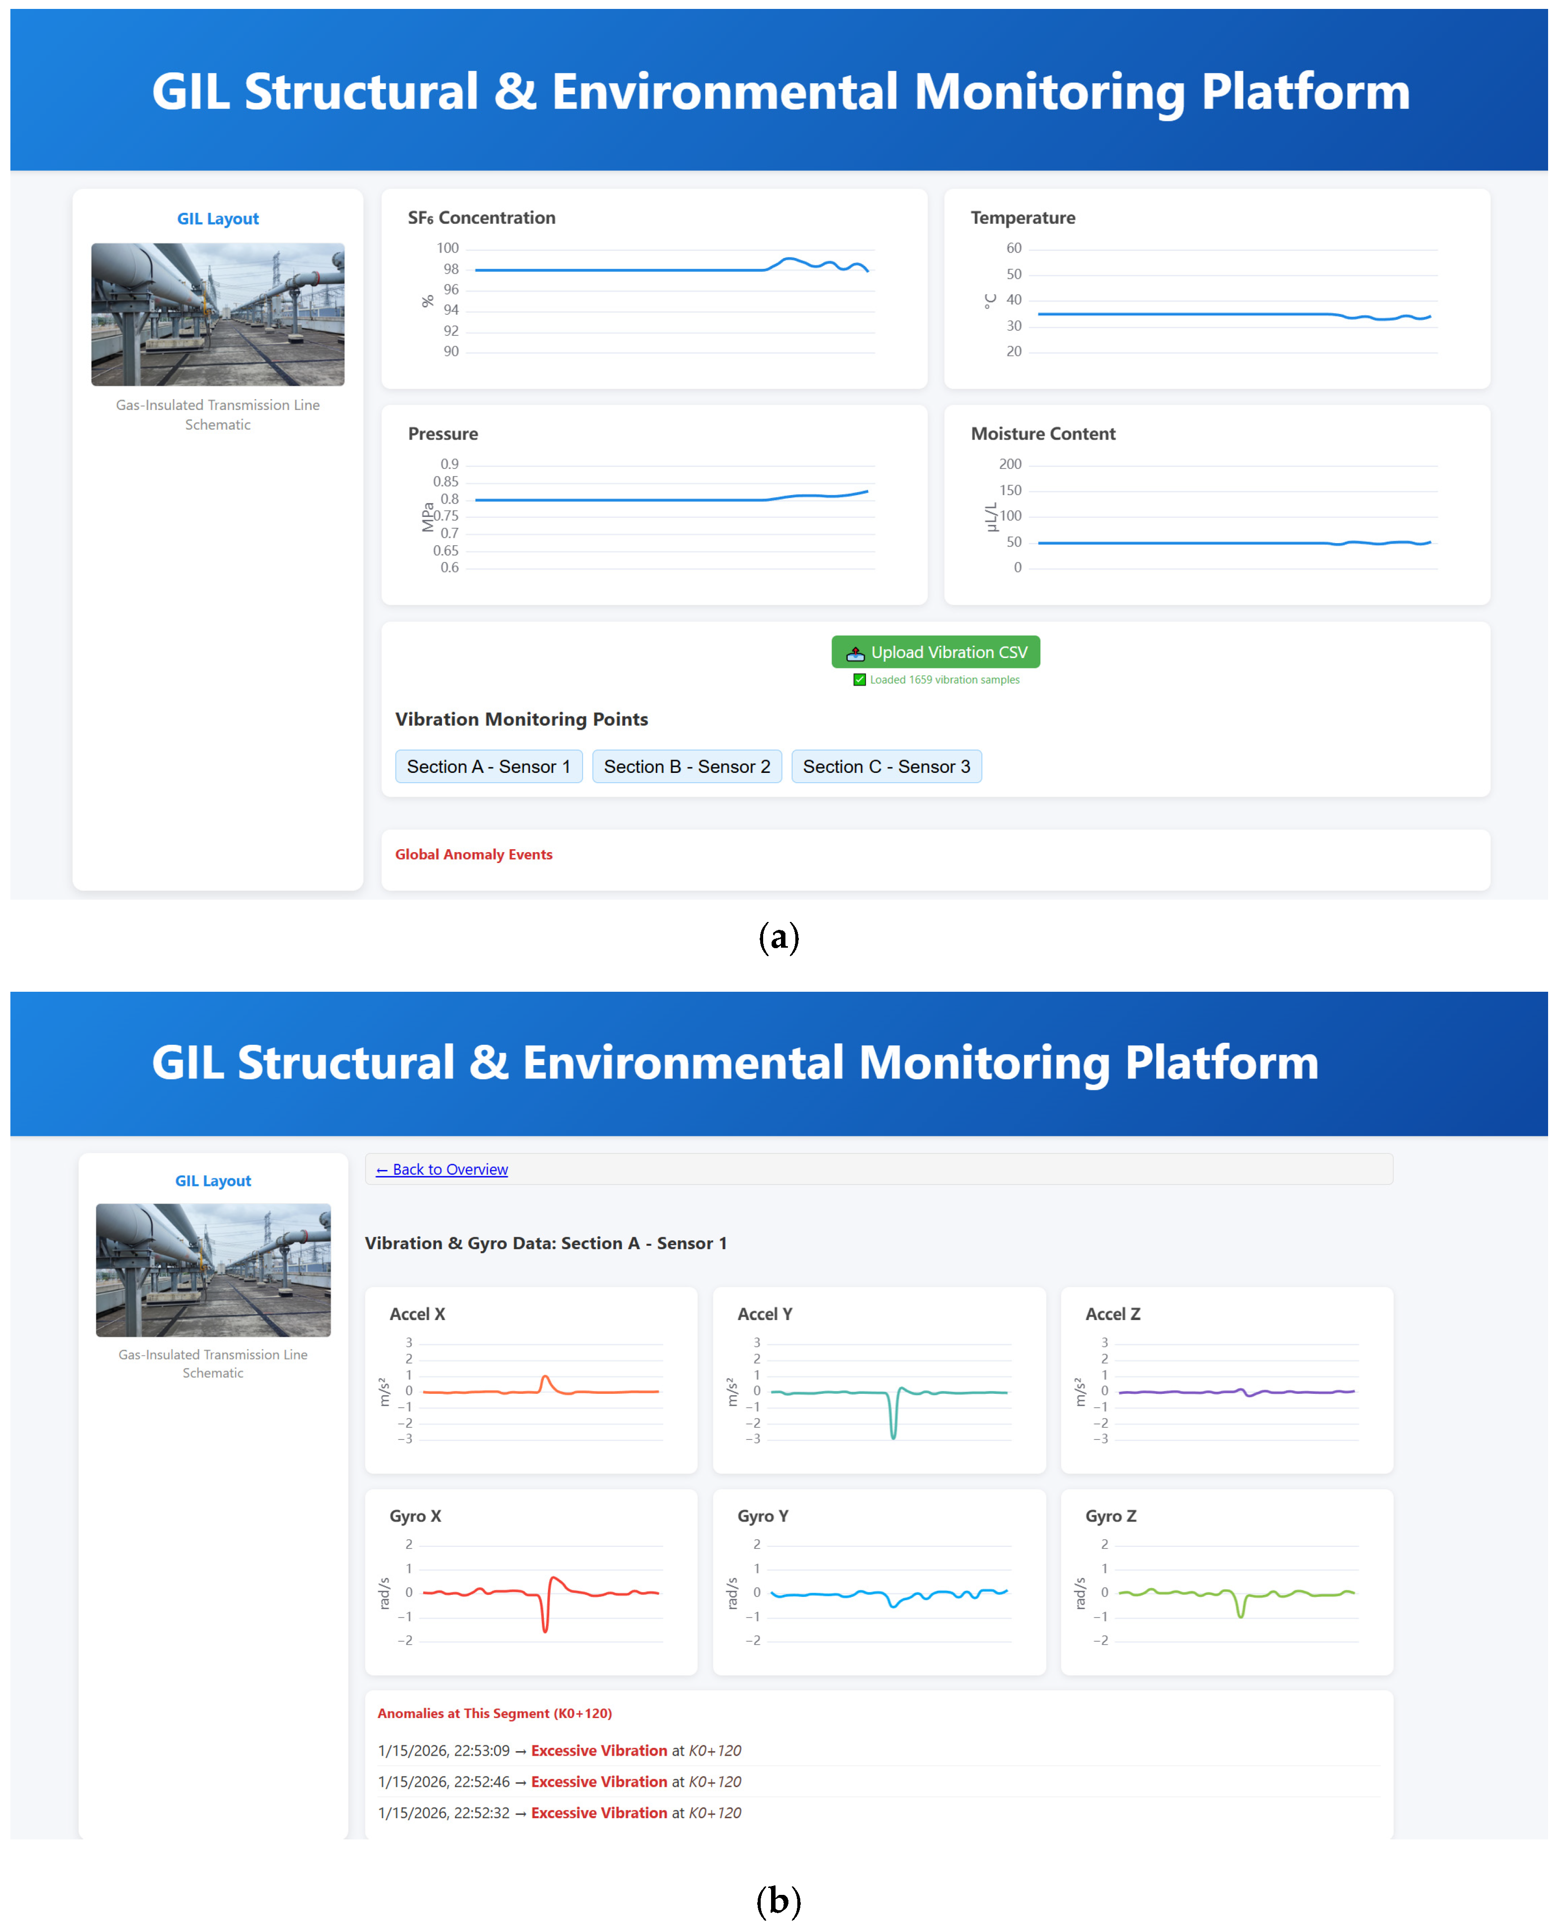Screen dimensions: 1559x1932
Task: Click the Temperature chart line
Action: click(x=1185, y=313)
